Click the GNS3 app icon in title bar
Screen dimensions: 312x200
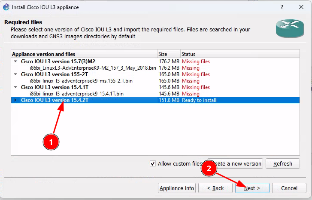pyautogui.click(x=6, y=7)
